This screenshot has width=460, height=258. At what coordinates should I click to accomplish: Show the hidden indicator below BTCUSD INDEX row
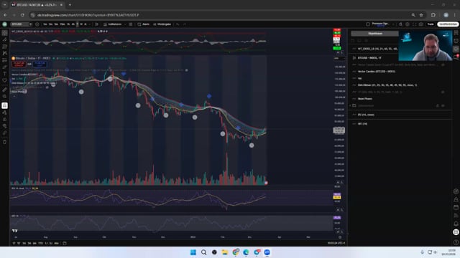pos(443,64)
